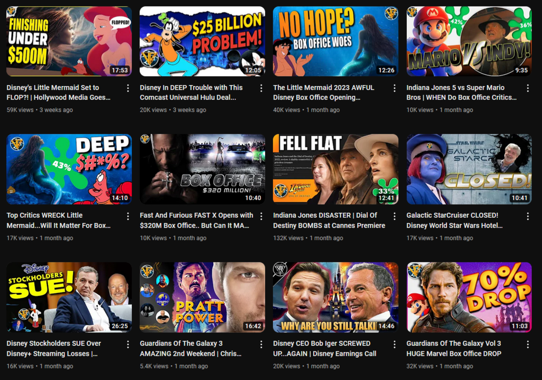
Task: Open the '$25 BILLION PROBLEM!' thumbnail
Action: click(202, 42)
